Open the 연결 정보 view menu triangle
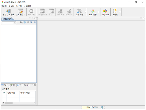Image resolution: width=146 pixels, height=110 pixels. point(30,18)
